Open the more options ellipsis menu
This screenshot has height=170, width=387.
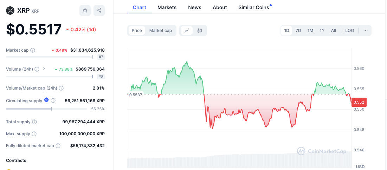pyautogui.click(x=366, y=31)
